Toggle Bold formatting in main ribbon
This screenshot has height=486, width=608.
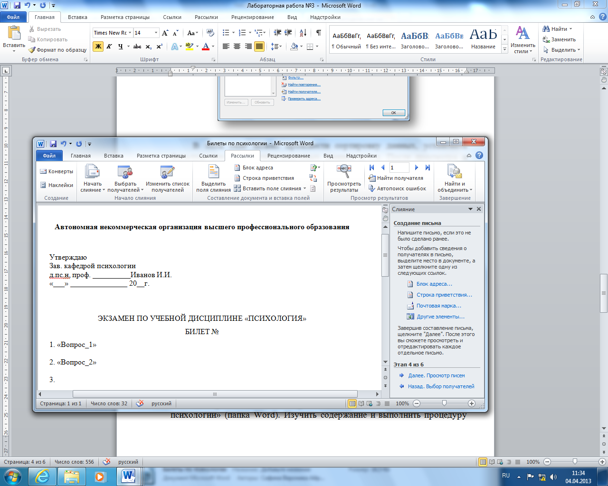pos(98,47)
